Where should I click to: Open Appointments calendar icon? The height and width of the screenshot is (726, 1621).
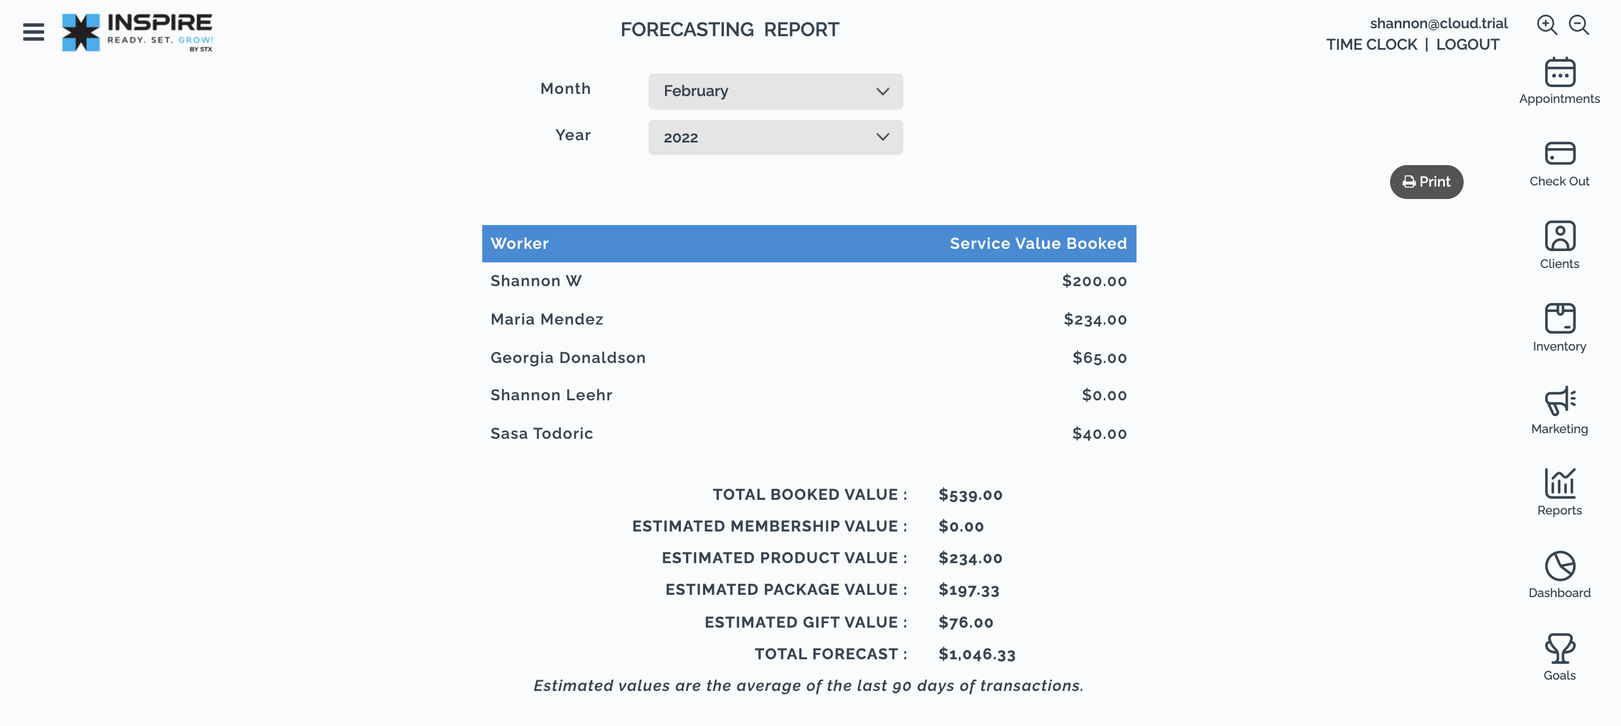click(1560, 72)
